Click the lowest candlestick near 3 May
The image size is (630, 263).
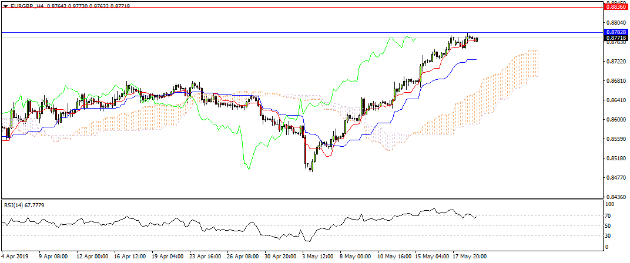pos(311,167)
